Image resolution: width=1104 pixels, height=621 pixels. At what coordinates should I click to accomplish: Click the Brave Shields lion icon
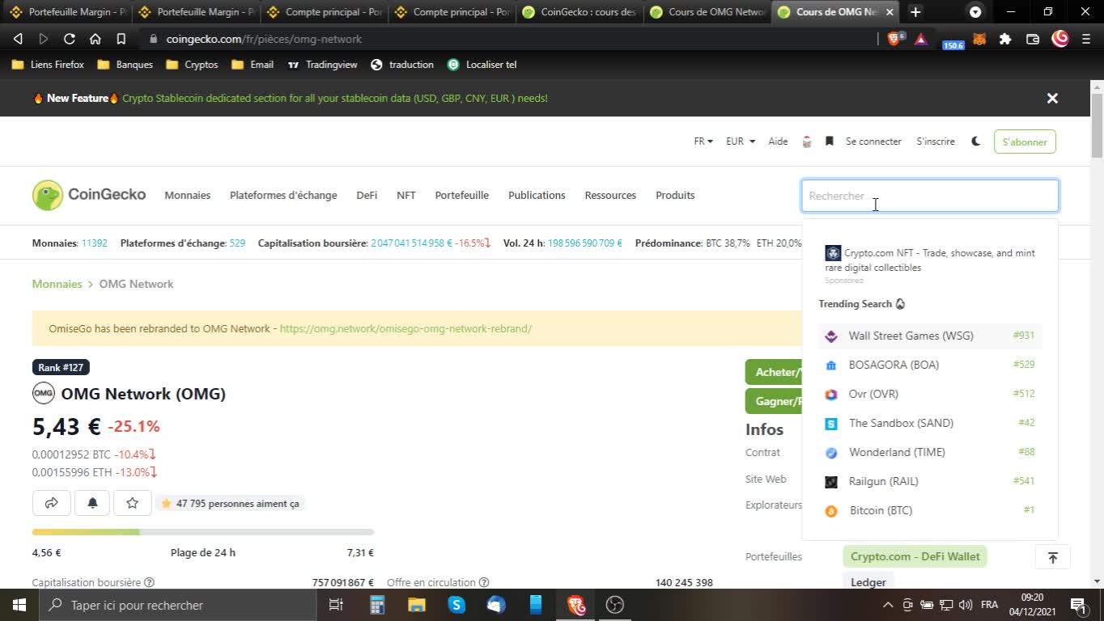point(894,39)
